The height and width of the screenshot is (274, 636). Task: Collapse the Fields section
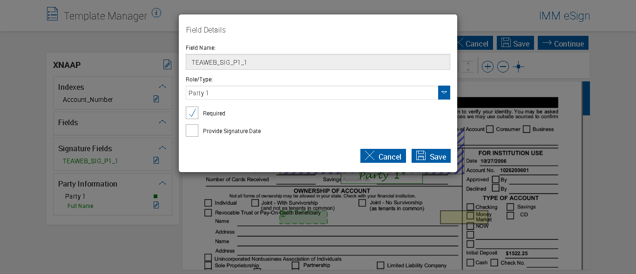pyautogui.click(x=162, y=122)
